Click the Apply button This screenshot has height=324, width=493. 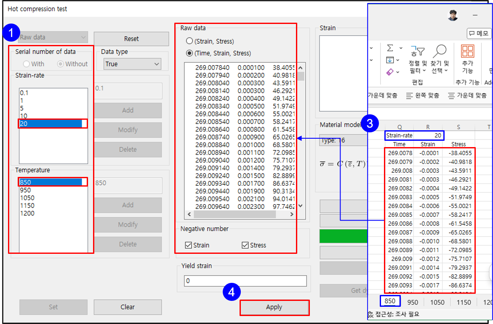point(274,307)
